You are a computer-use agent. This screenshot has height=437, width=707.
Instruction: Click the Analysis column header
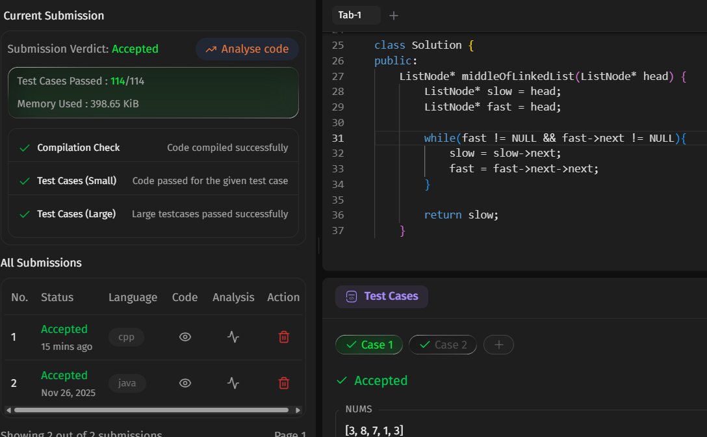[233, 297]
